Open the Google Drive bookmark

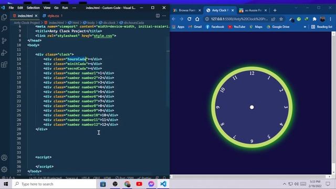tap(278, 27)
